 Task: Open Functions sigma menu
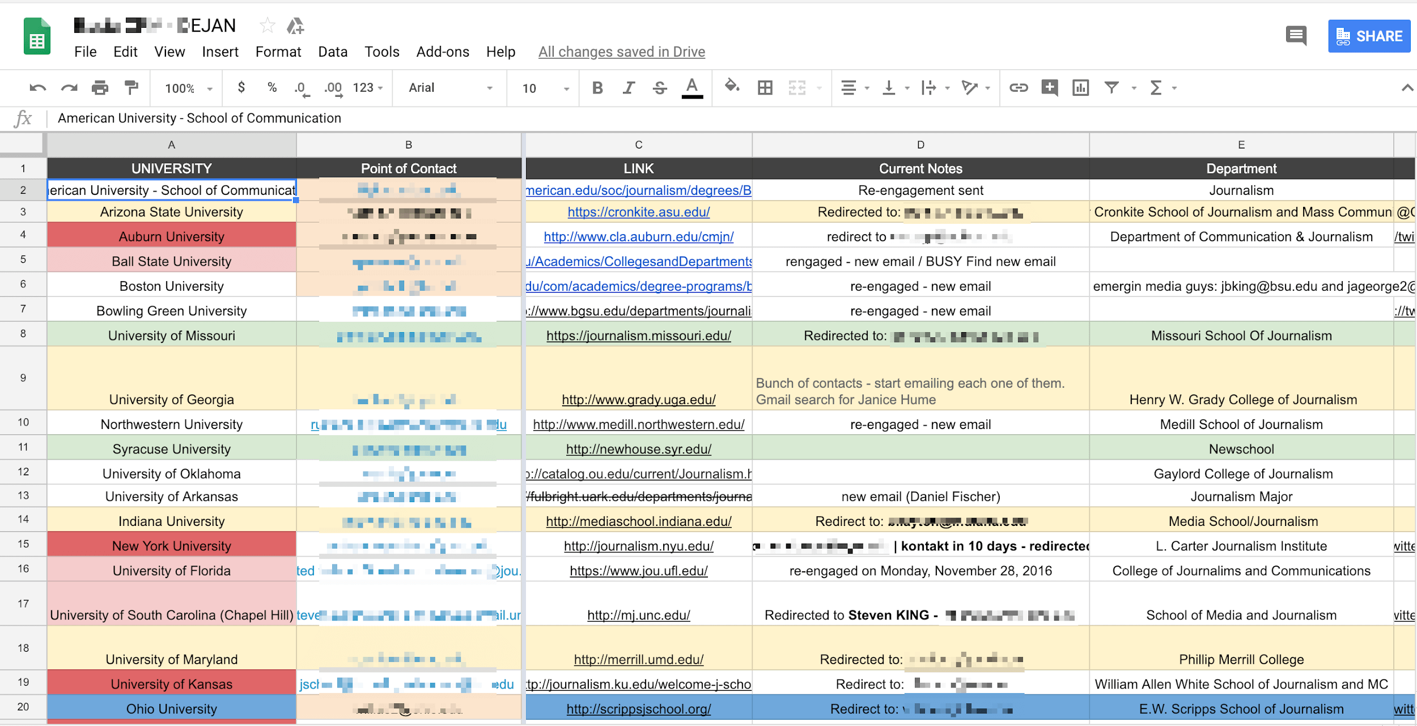click(1156, 88)
